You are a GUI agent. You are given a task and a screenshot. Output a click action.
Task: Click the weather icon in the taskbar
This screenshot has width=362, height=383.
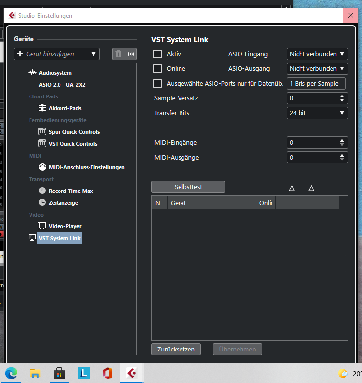click(x=343, y=374)
